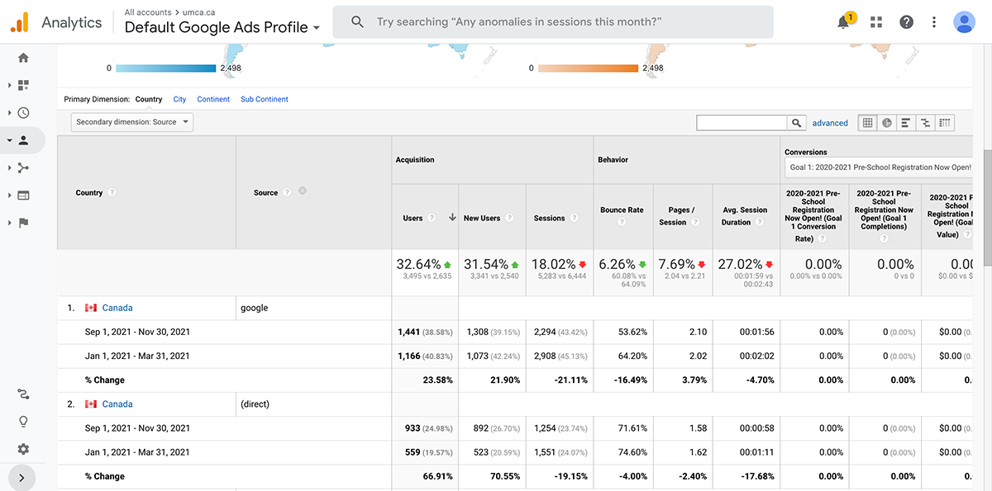This screenshot has width=992, height=491.
Task: Click the Admin gear icon in sidebar
Action: 23,449
